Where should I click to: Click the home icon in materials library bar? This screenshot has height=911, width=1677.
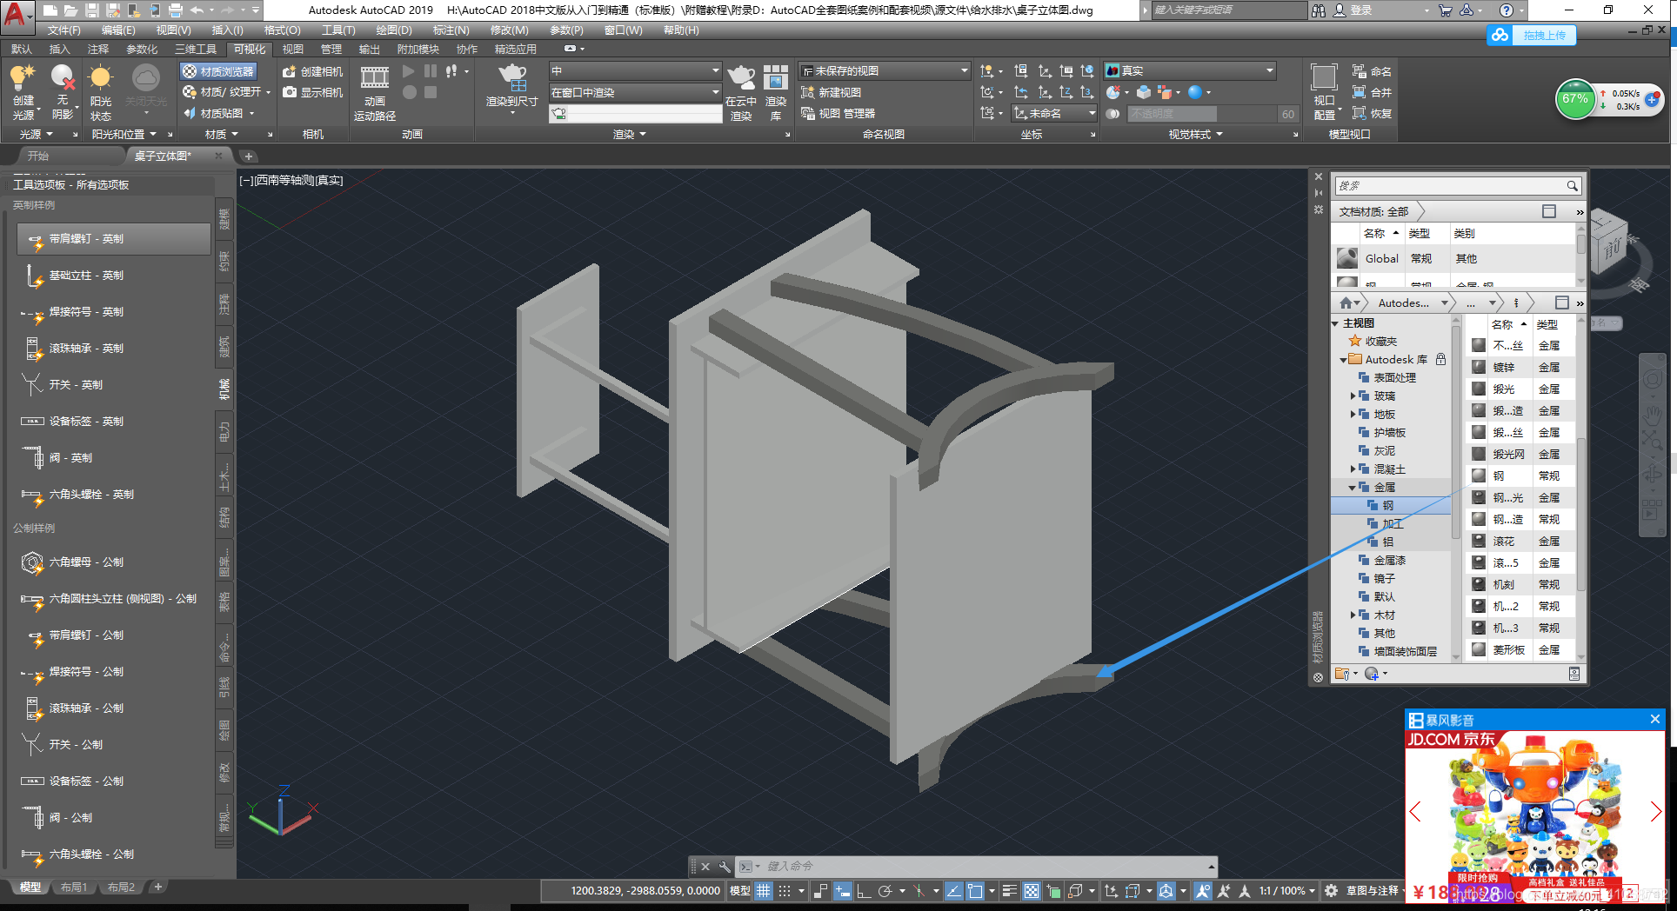point(1346,303)
